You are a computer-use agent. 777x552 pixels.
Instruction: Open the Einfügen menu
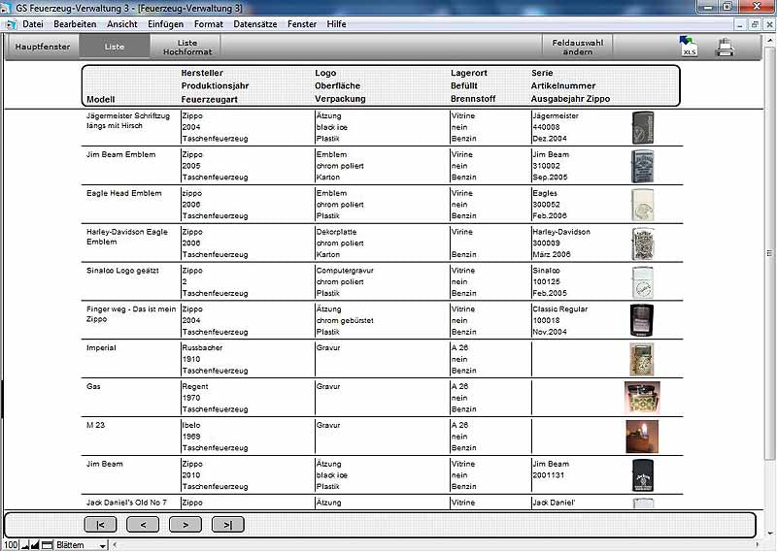[x=165, y=23]
